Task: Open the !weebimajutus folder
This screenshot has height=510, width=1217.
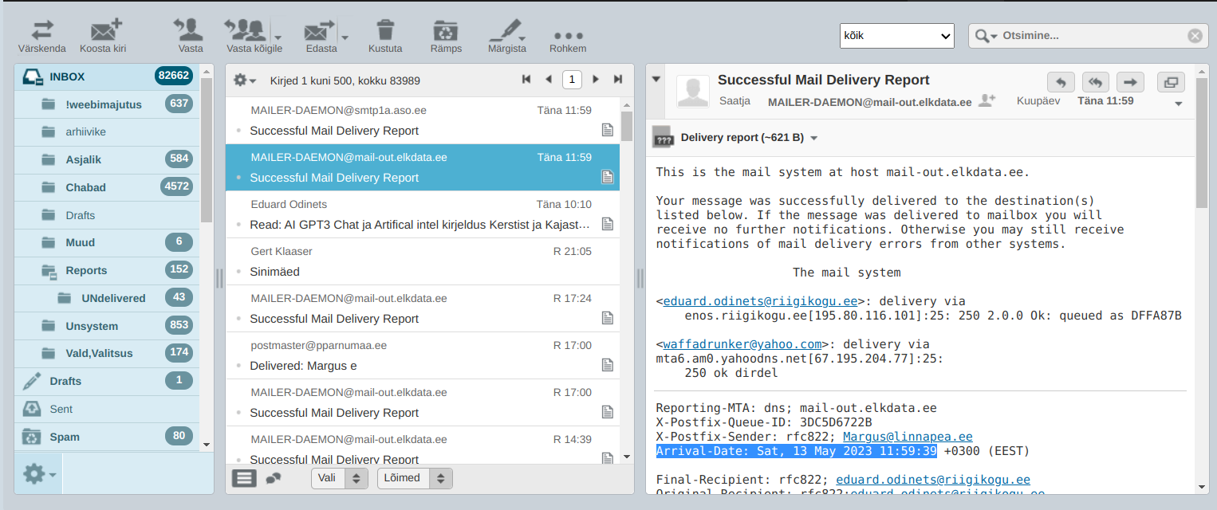Action: tap(107, 104)
